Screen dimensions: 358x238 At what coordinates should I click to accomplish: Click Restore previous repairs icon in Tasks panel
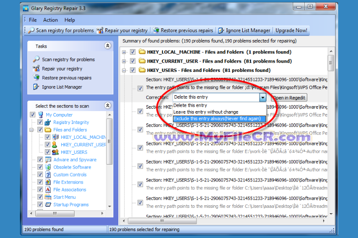[36, 78]
